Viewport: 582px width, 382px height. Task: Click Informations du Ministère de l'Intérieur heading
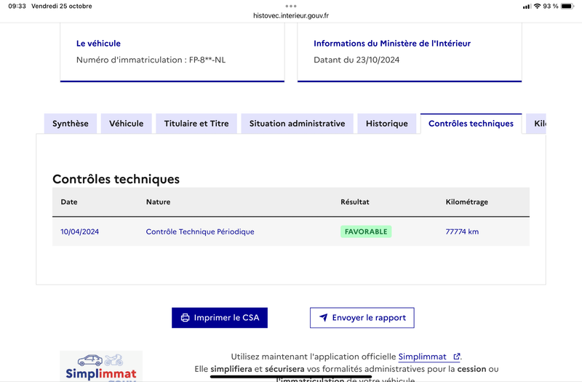point(392,44)
